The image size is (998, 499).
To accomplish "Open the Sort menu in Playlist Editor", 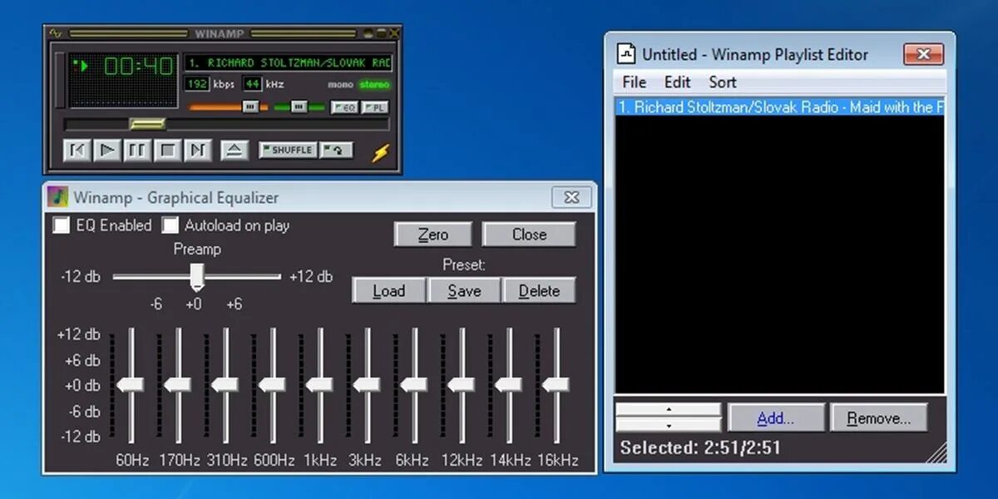I will tap(723, 82).
